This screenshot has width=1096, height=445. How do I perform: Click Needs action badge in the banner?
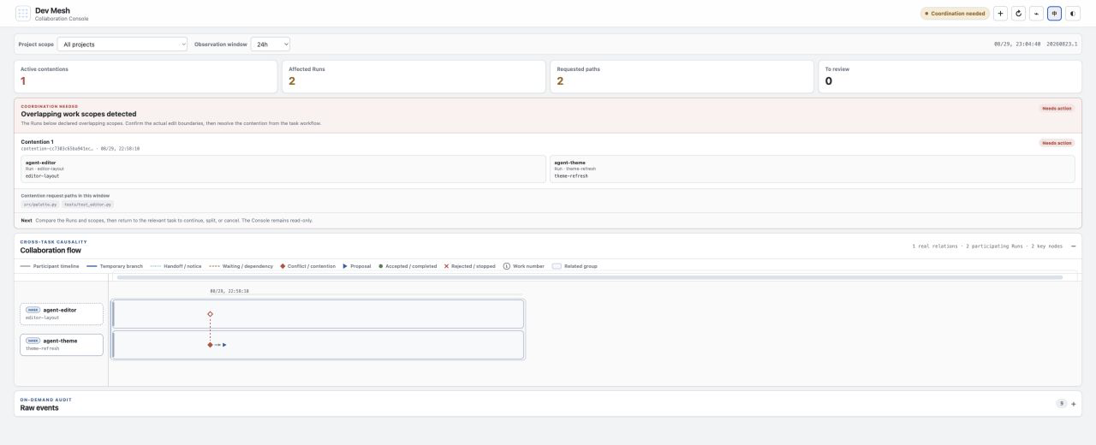coord(1057,109)
